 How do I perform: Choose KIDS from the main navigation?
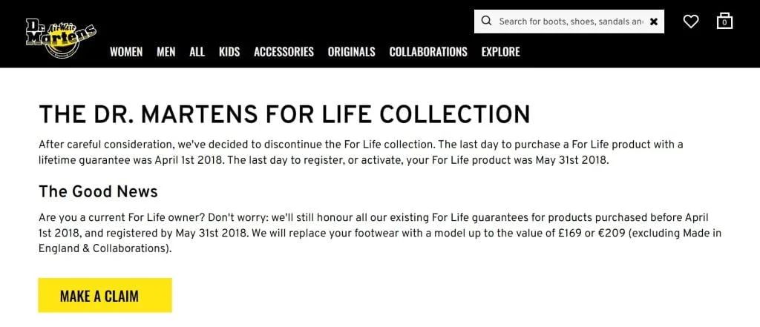pos(229,52)
